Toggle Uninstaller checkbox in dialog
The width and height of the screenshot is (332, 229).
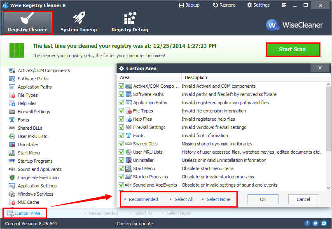click(122, 161)
